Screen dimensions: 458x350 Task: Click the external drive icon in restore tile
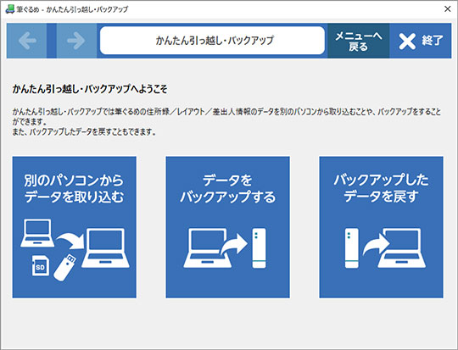(x=352, y=248)
